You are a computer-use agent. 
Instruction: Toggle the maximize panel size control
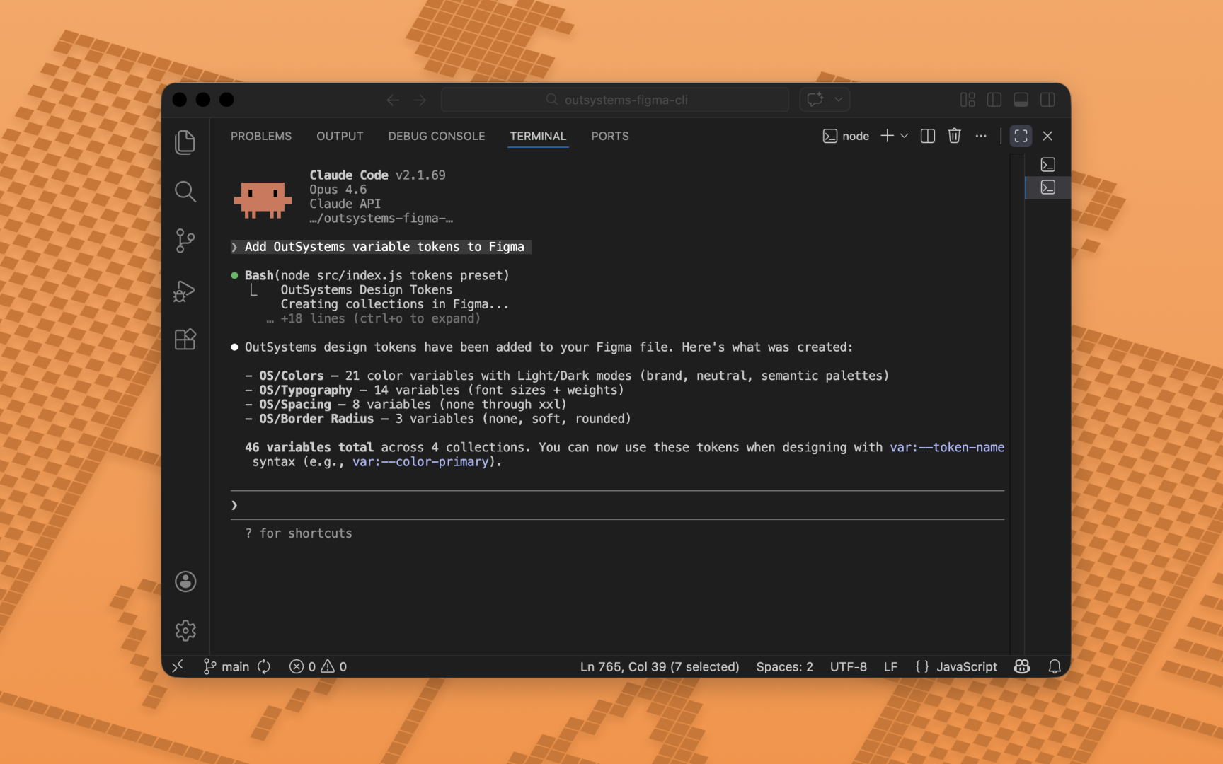click(1021, 135)
